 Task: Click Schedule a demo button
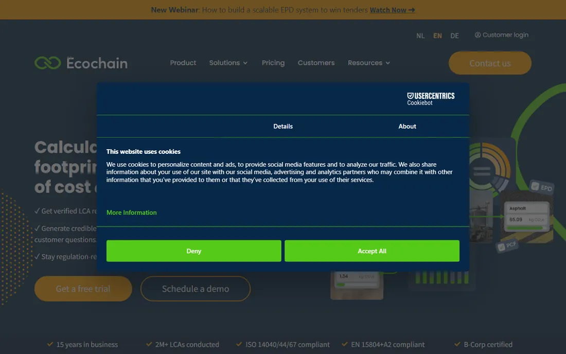pyautogui.click(x=196, y=289)
